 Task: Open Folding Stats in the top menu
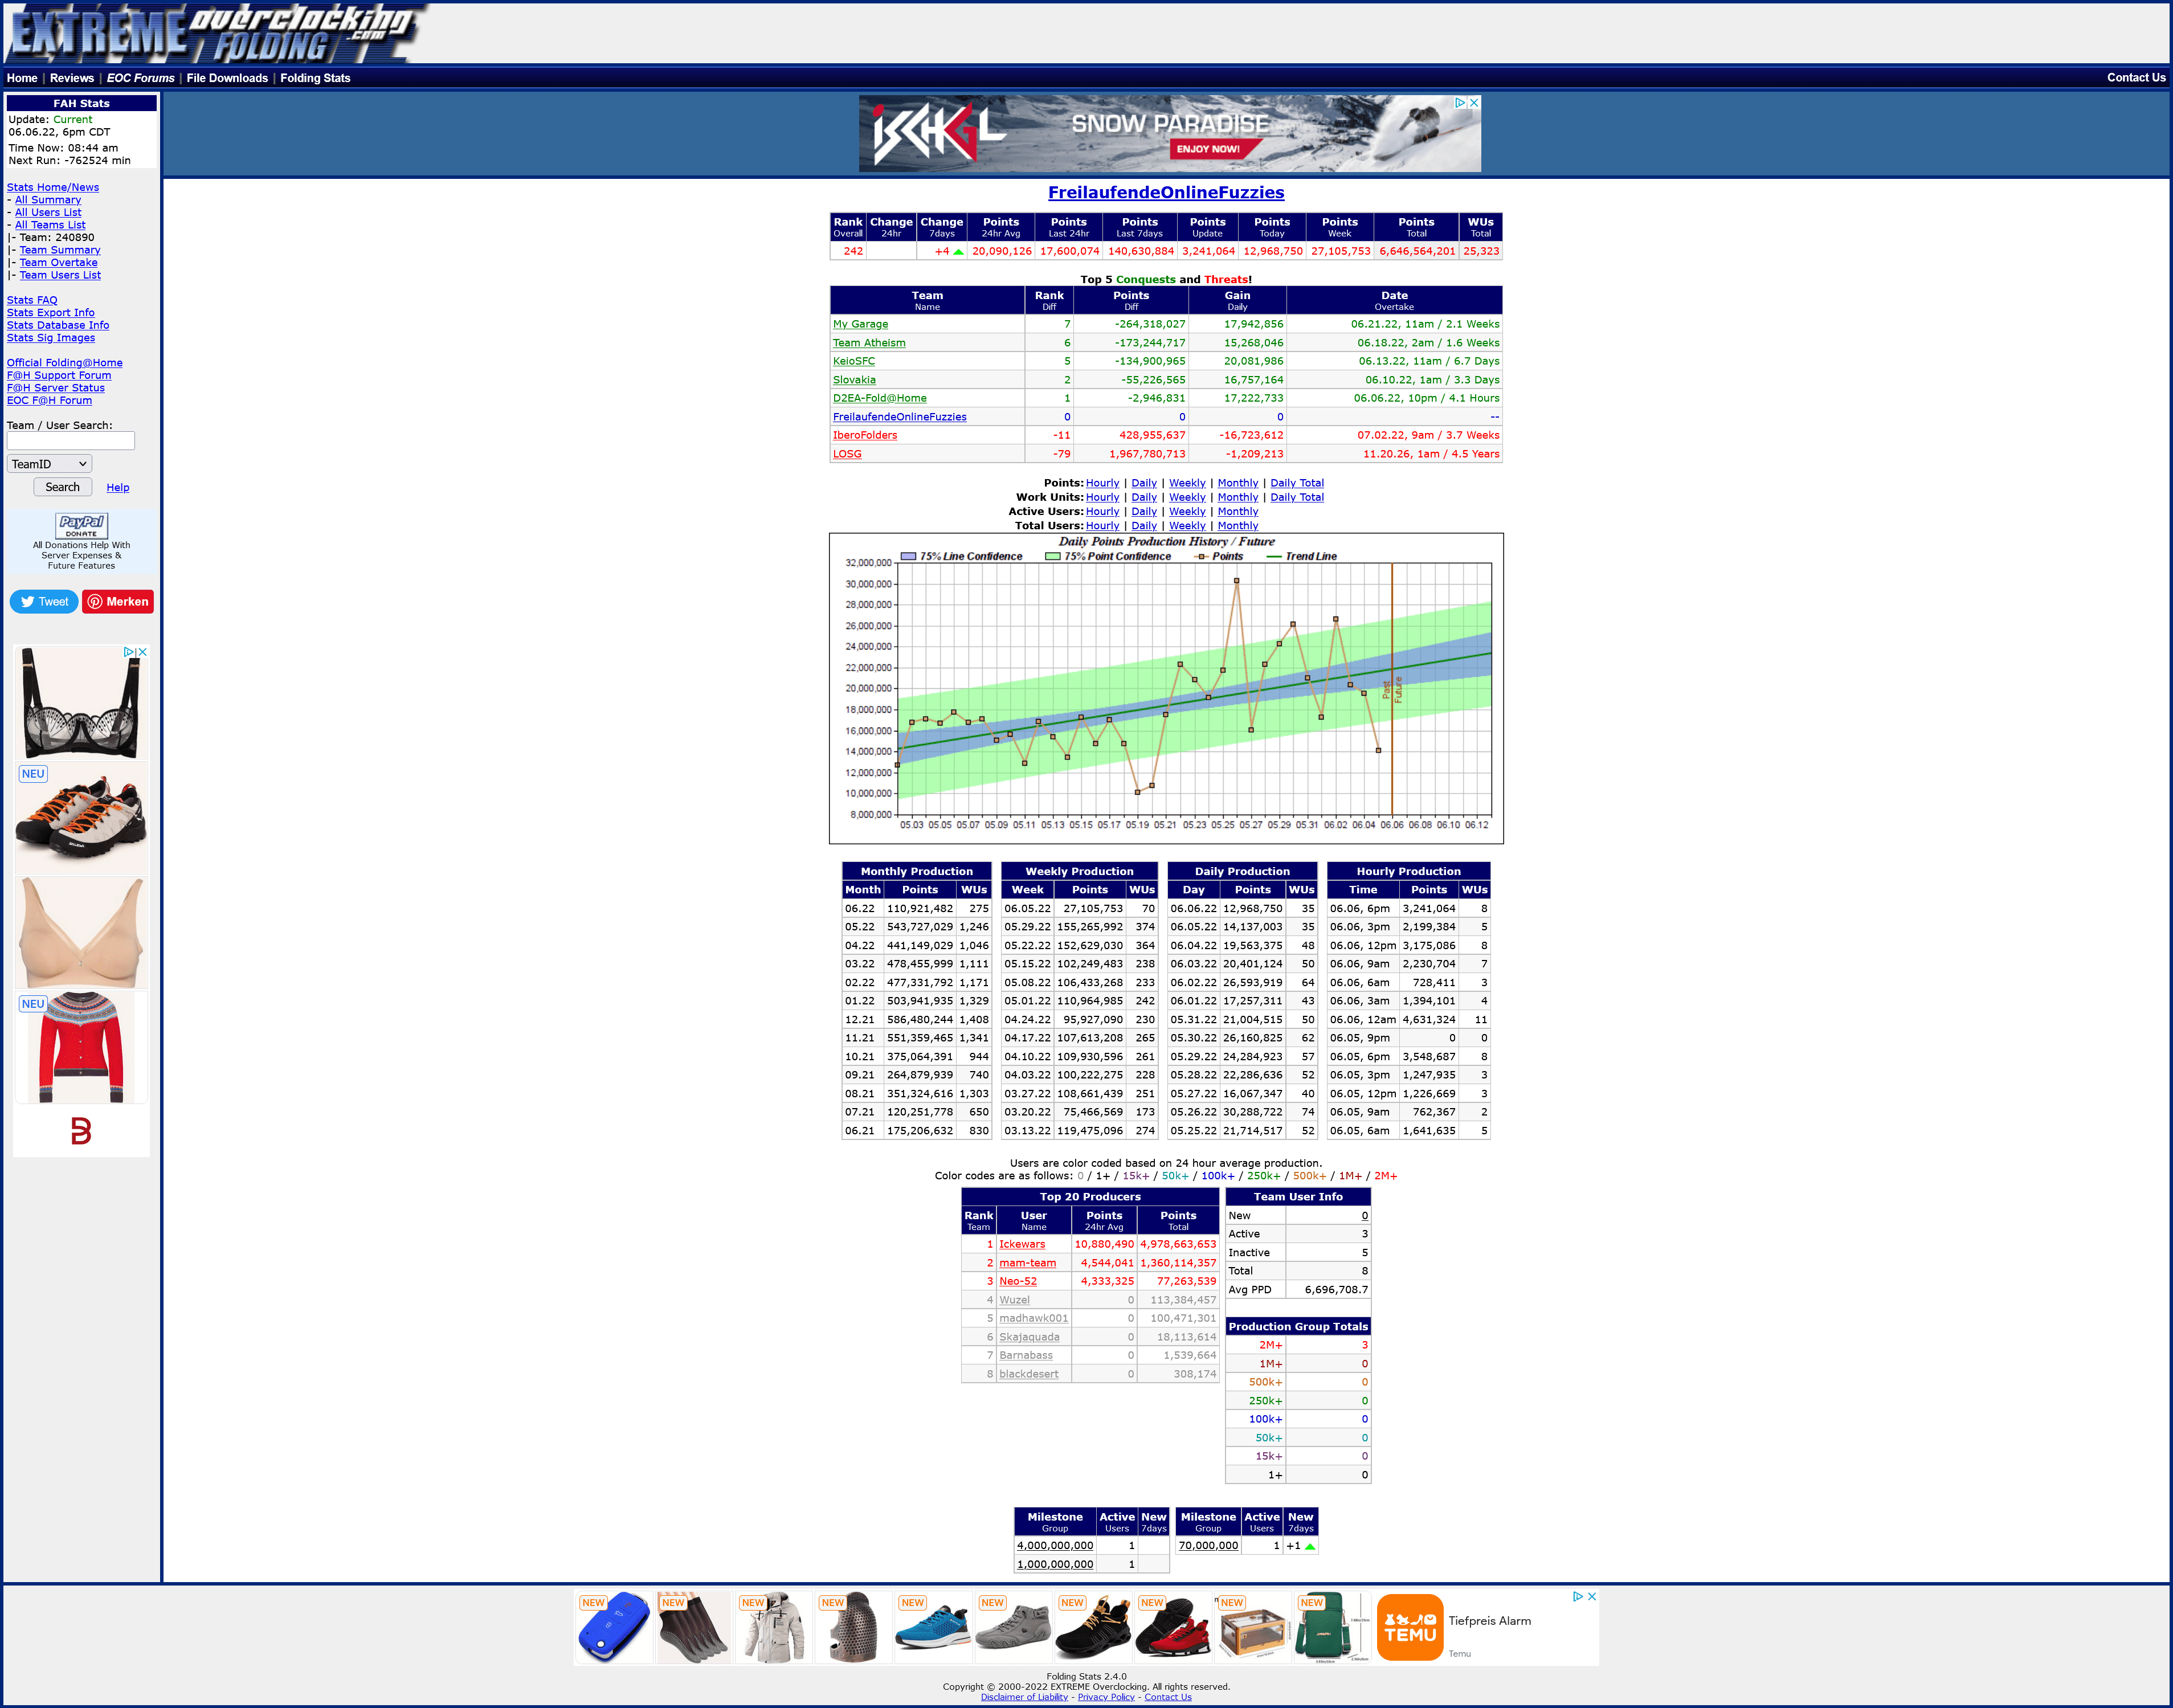[315, 78]
